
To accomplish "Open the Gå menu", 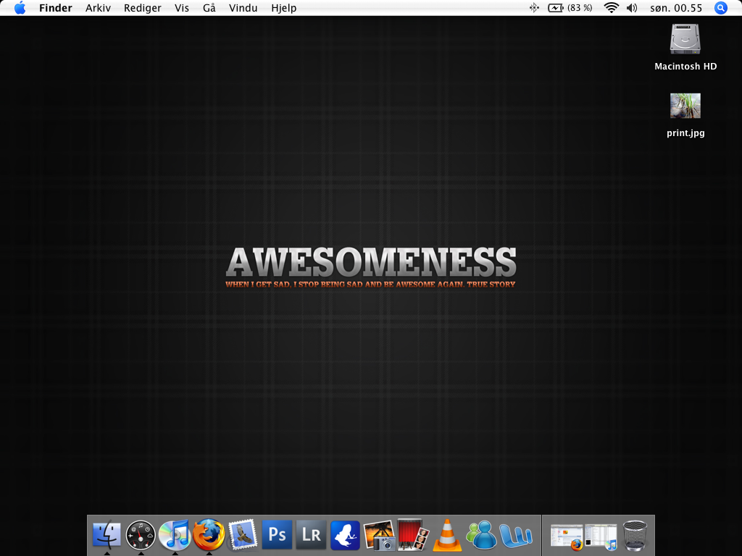I will point(209,8).
